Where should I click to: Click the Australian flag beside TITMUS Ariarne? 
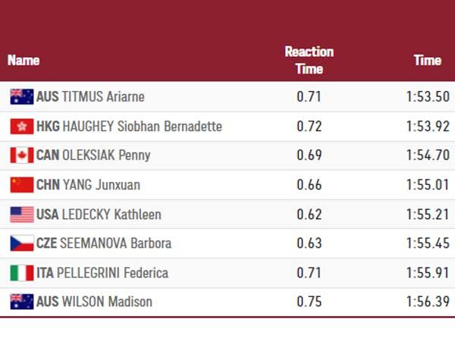tap(22, 96)
